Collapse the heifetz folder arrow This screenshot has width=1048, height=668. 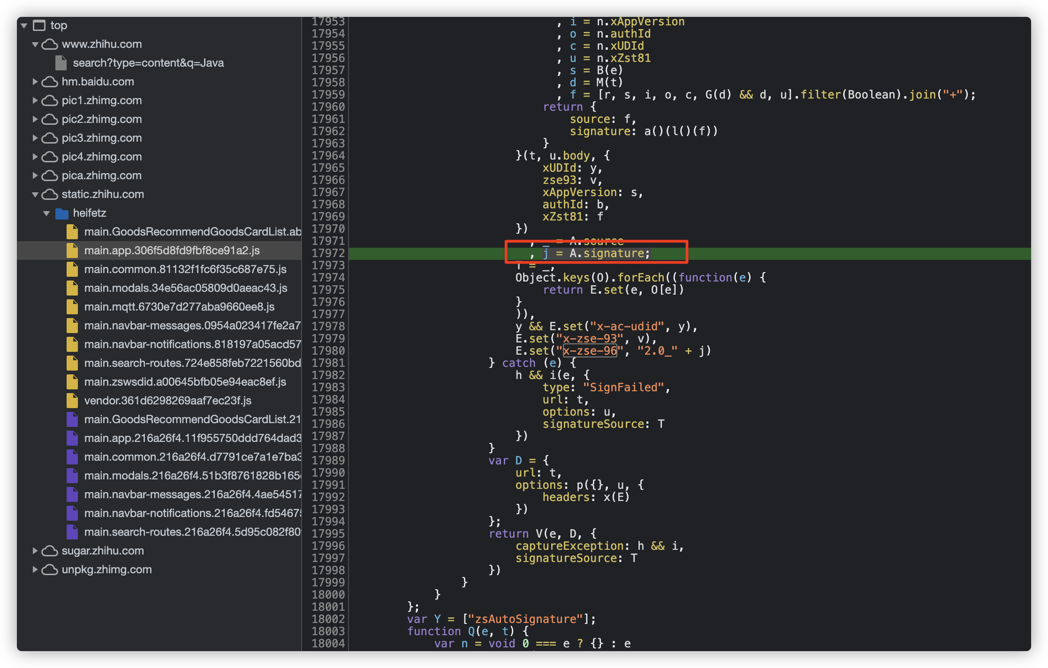(x=46, y=213)
